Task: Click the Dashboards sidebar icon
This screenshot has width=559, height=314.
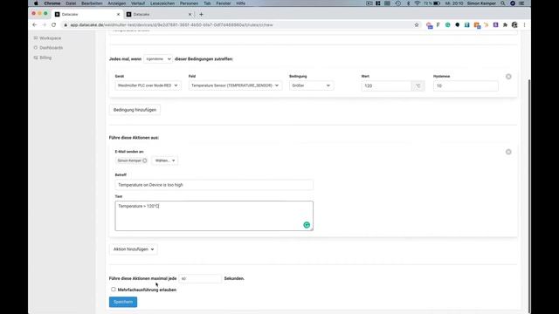Action: (x=36, y=47)
